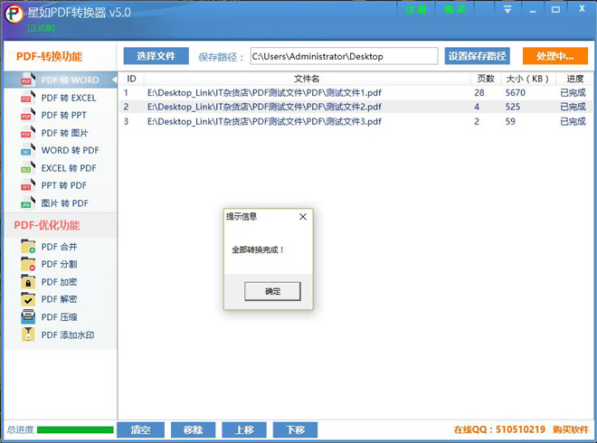The width and height of the screenshot is (597, 443).
Task: Click the 清空 button
Action: [140, 430]
